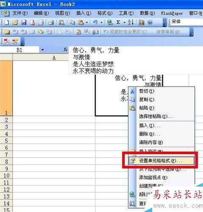
Task: Click the Select All corner box
Action: point(6,57)
